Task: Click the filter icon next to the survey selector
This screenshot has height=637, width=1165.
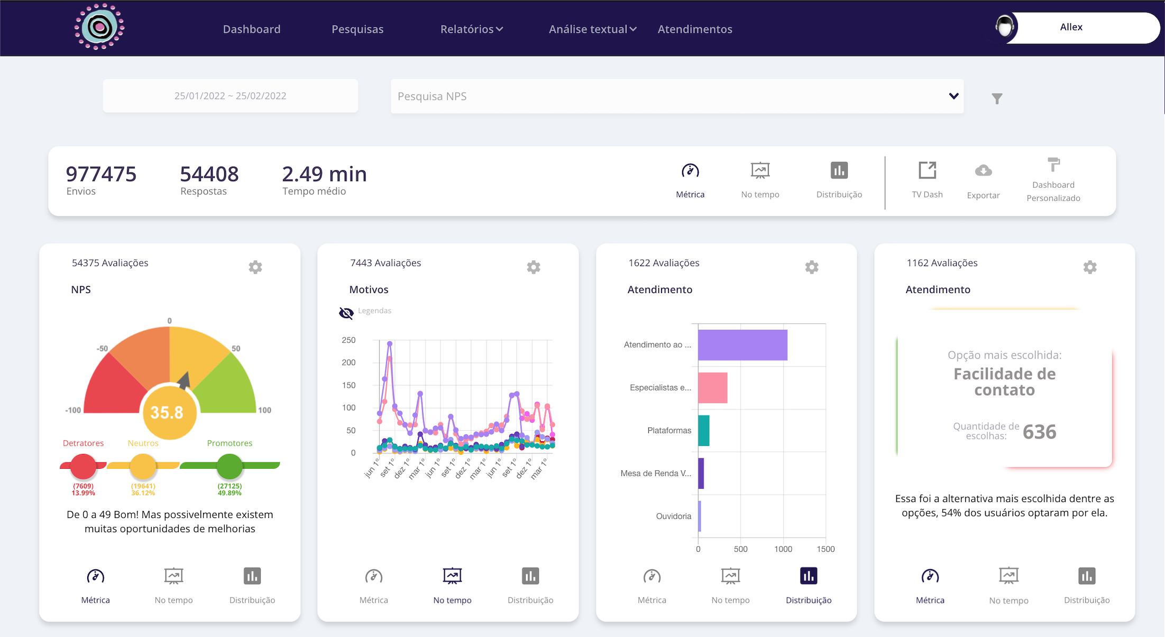Action: pyautogui.click(x=997, y=98)
